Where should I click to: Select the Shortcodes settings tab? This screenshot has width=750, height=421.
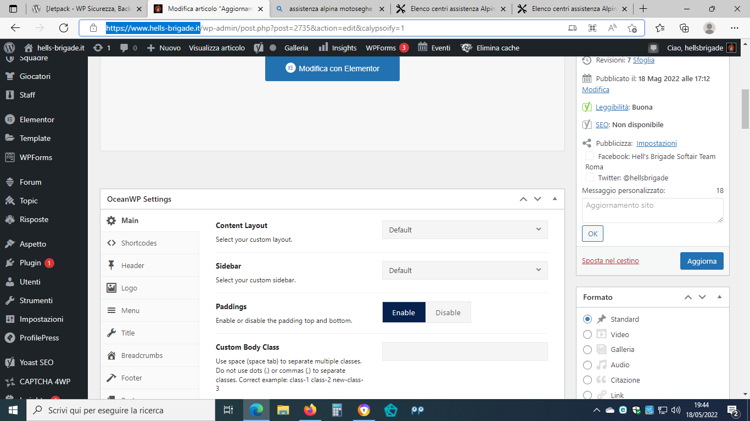150,243
